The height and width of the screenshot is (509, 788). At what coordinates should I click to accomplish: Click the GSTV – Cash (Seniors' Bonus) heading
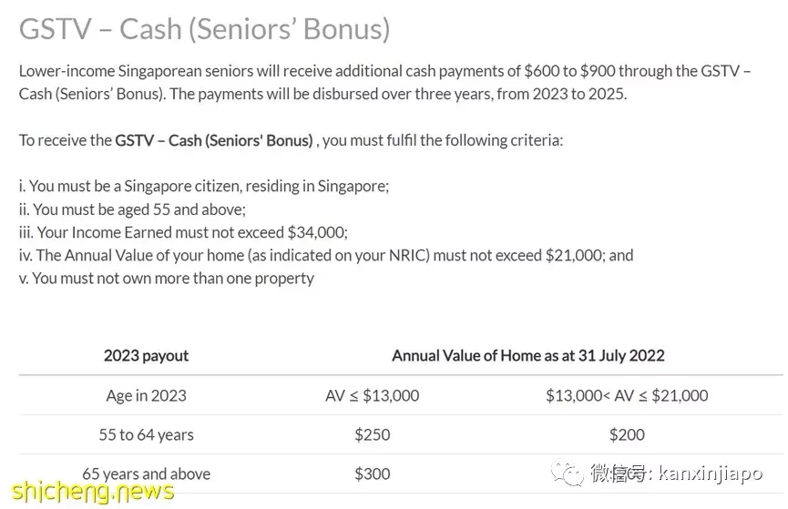205,28
